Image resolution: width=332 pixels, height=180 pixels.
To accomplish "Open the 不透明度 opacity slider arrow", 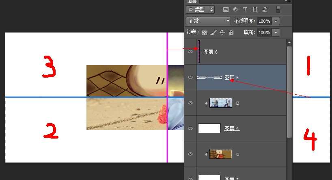I will 276,21.
